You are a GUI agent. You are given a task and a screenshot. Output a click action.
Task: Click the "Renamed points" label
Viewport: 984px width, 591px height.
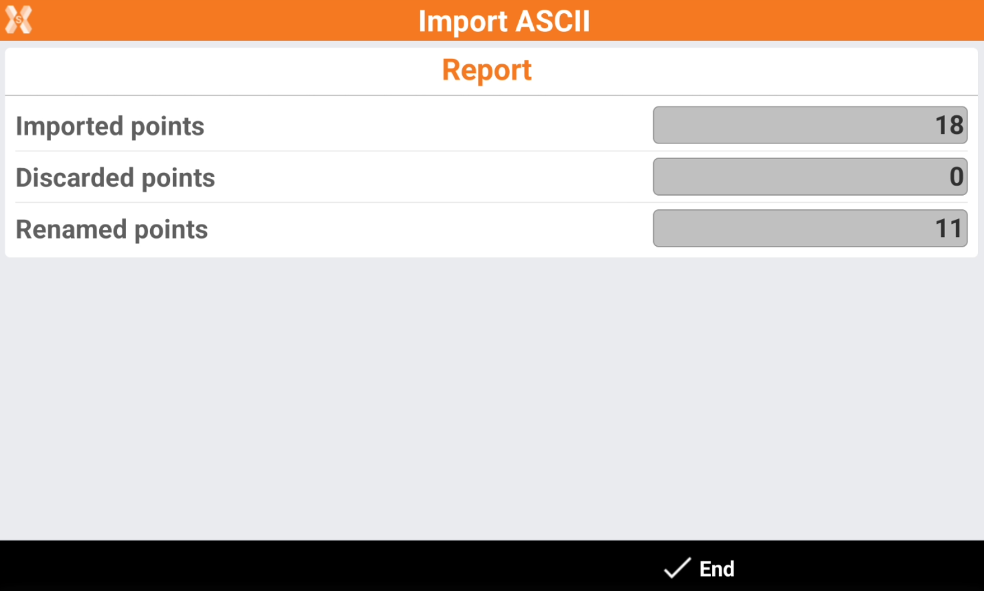[112, 230]
